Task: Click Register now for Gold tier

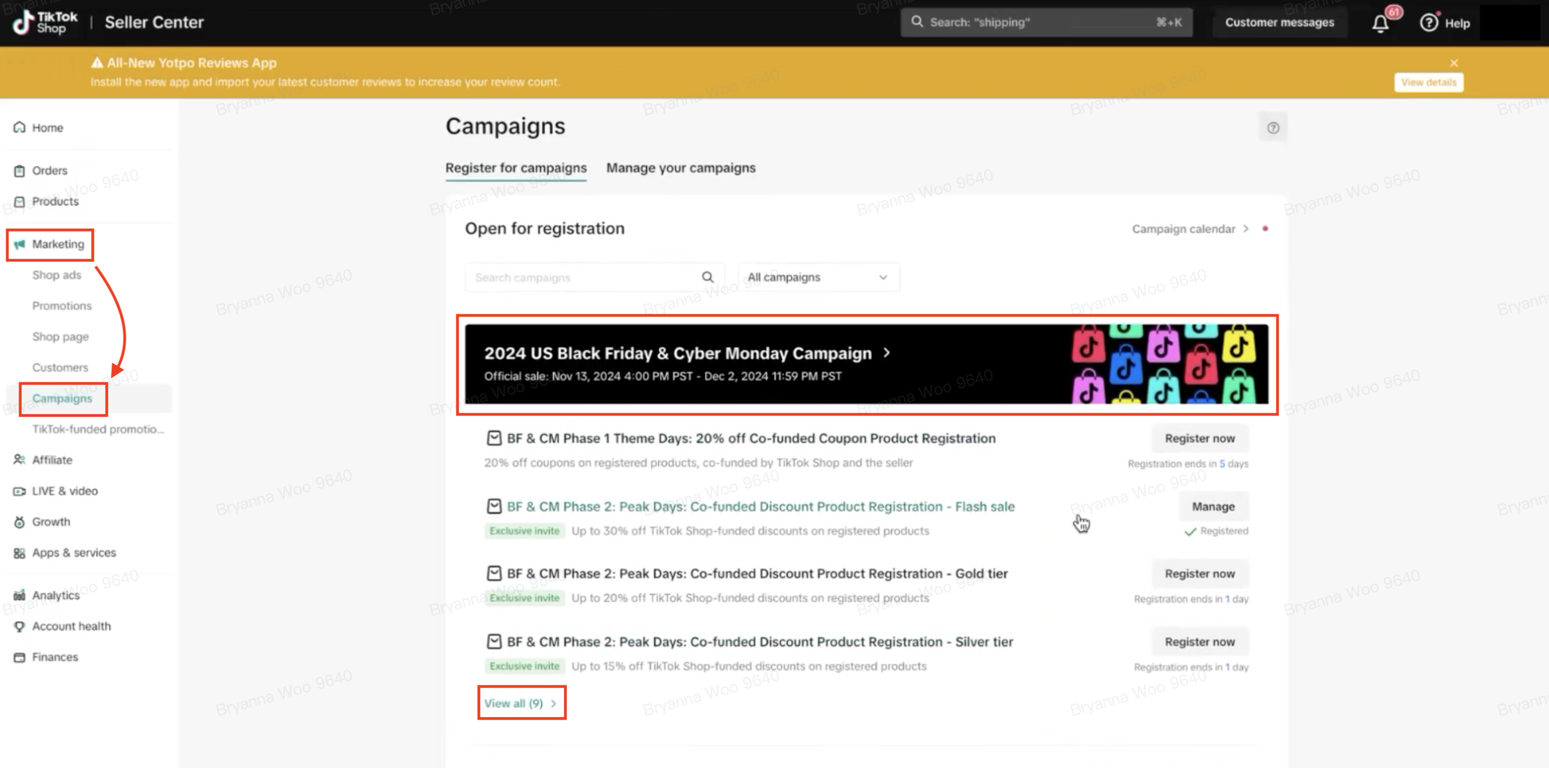Action: click(x=1199, y=573)
